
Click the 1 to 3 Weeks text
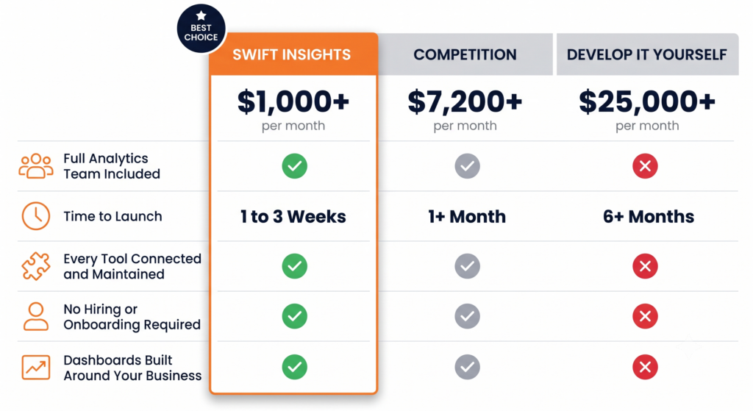(293, 217)
